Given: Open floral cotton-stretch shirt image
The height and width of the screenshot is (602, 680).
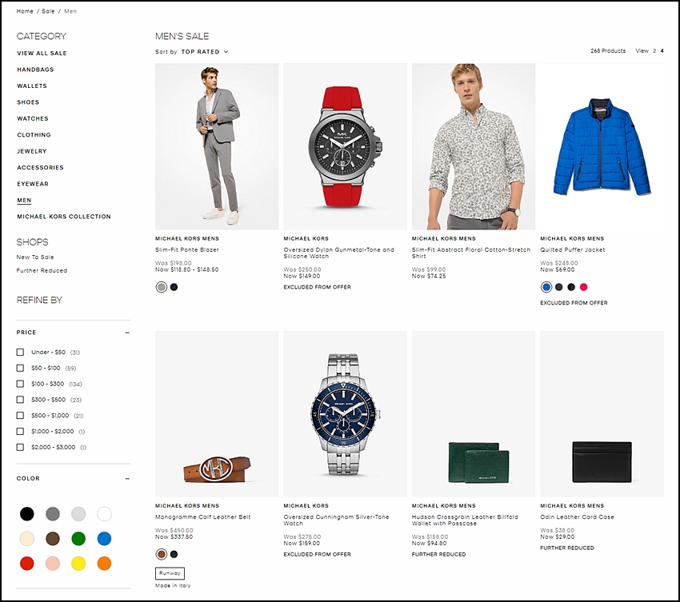Looking at the screenshot, I should (x=474, y=146).
